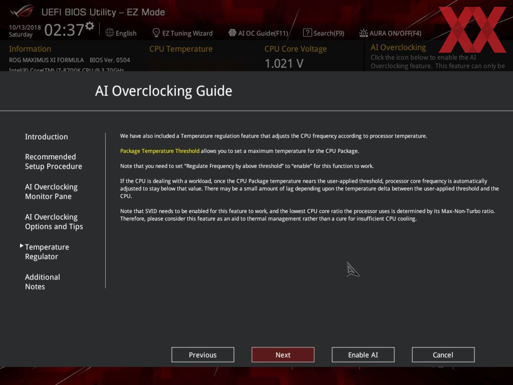
Task: Open Recommended Setup Procedure section
Action: [54, 162]
